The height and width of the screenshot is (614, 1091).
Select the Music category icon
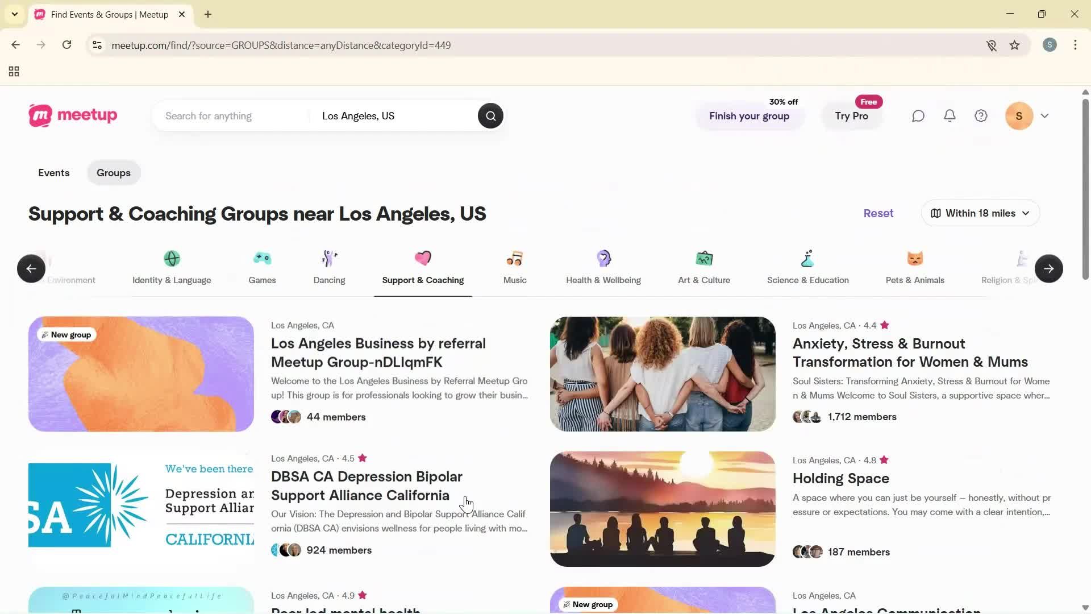[514, 259]
